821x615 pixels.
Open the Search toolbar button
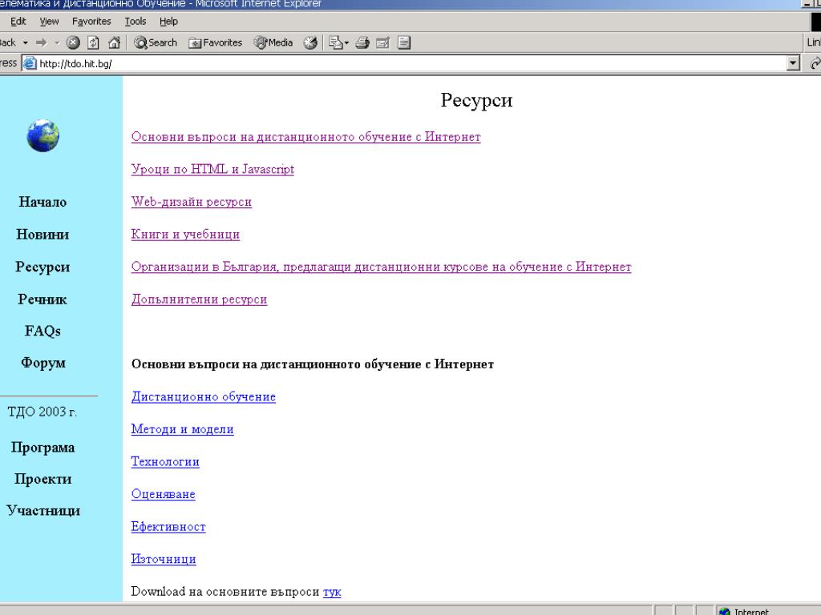(156, 43)
